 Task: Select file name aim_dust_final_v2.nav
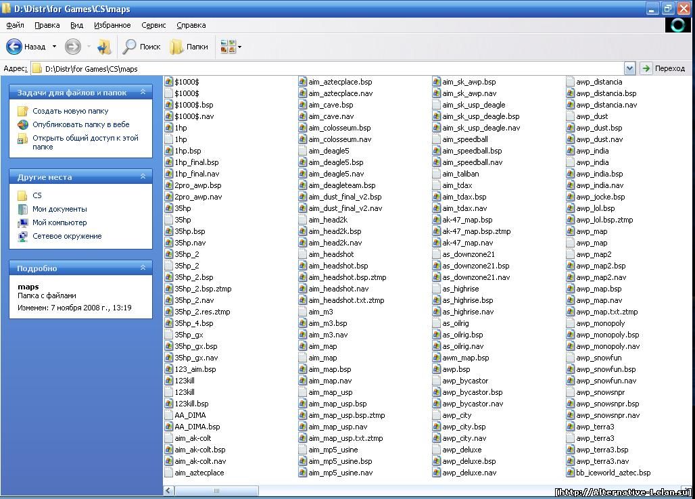click(345, 208)
